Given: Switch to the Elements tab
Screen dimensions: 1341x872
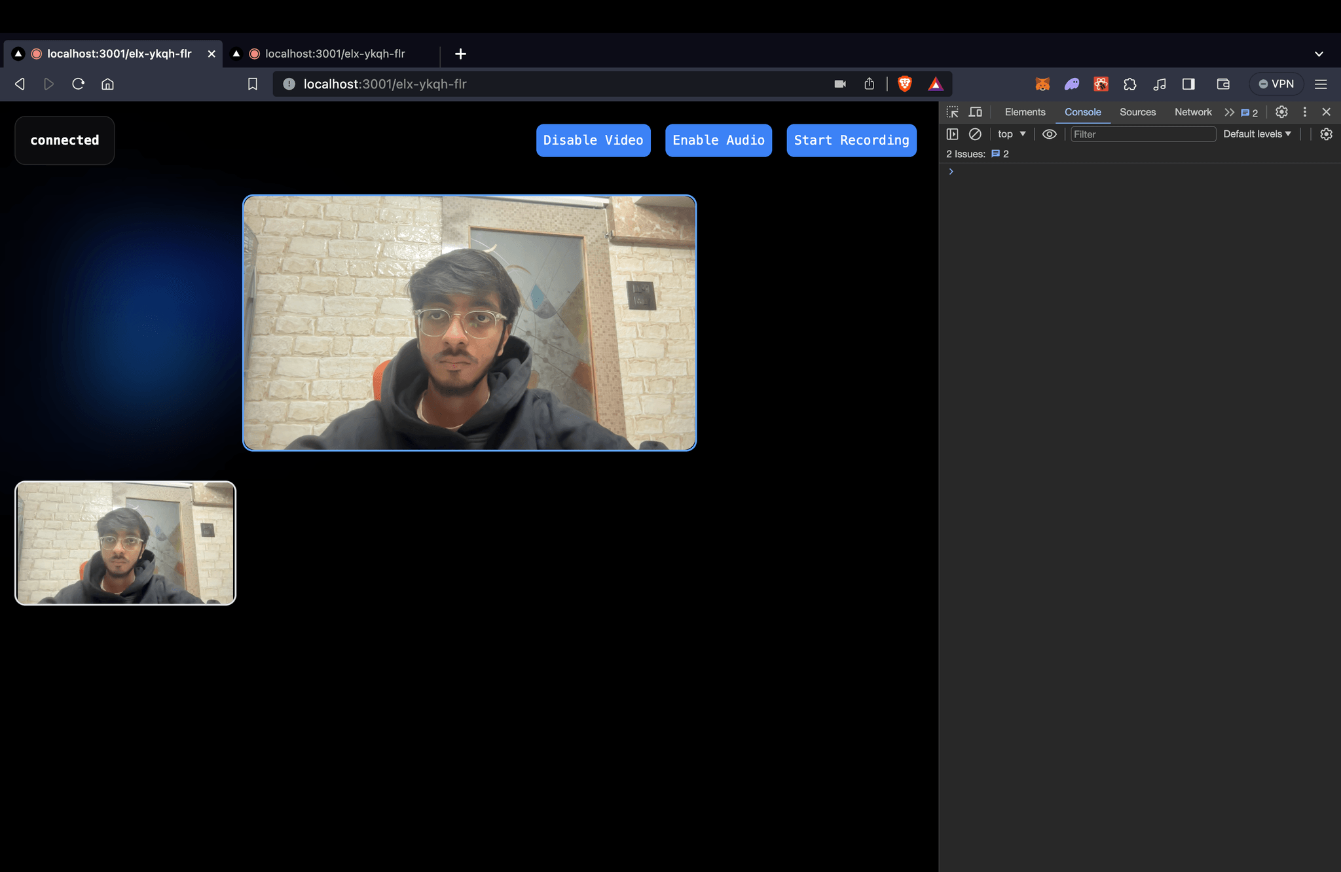Looking at the screenshot, I should click(1025, 112).
